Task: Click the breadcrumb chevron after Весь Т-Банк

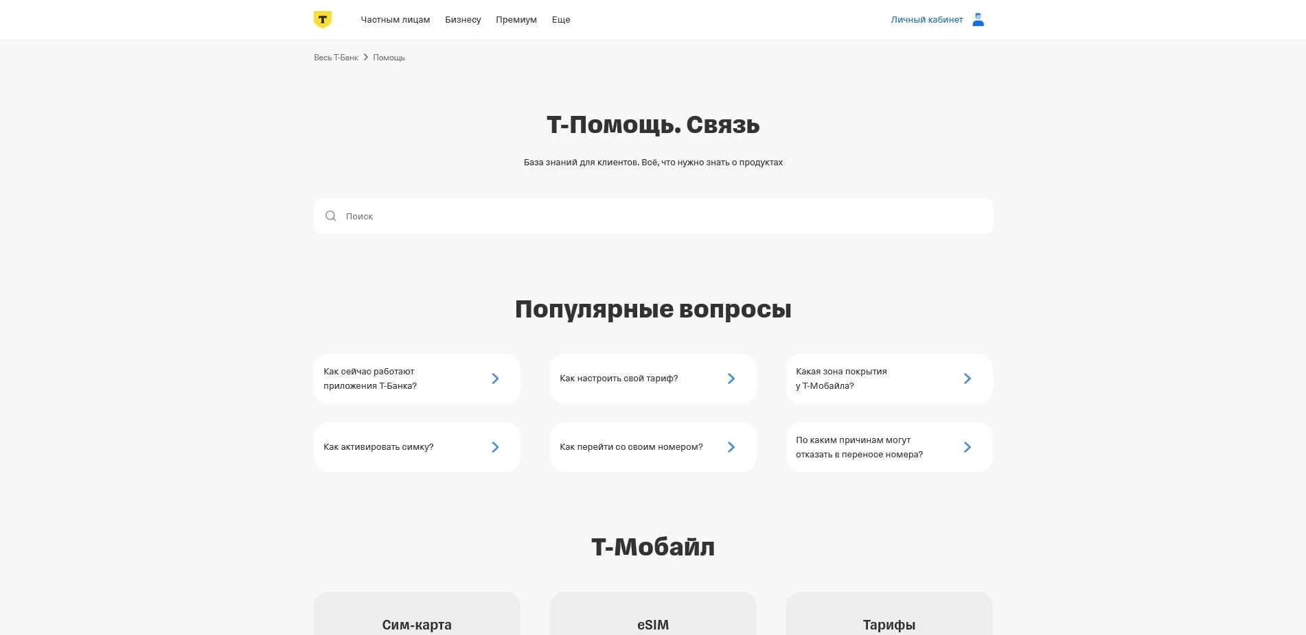Action: click(366, 57)
